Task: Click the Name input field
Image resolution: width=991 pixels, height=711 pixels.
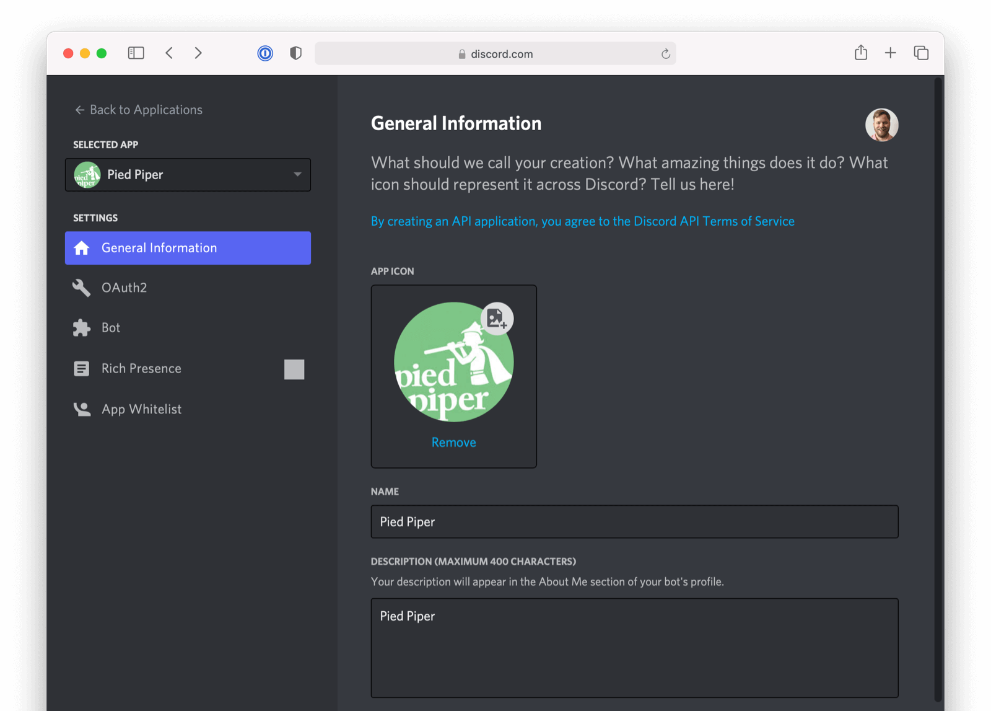Action: click(x=634, y=522)
